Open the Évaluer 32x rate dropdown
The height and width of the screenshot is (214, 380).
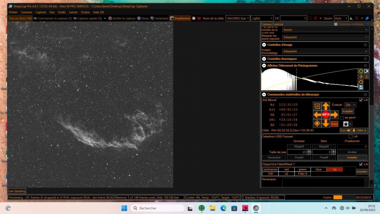coord(350,105)
